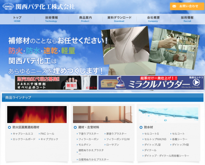
Task: Open ダイトップ・ダイクール用各種シーラー link
Action: pyautogui.click(x=167, y=156)
